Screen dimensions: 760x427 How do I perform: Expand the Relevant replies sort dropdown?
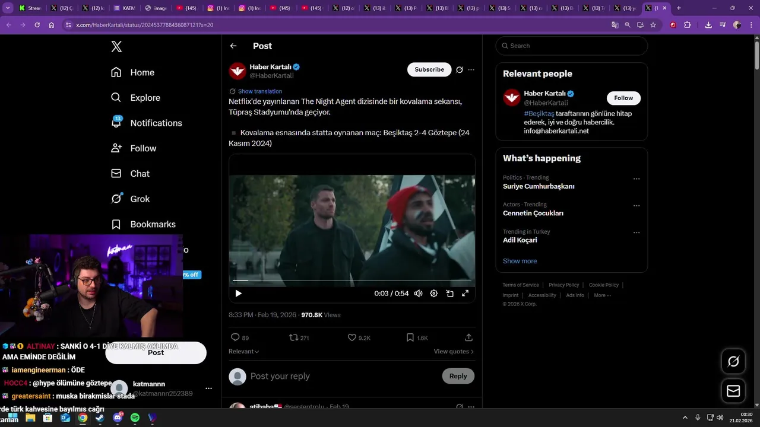tap(243, 352)
